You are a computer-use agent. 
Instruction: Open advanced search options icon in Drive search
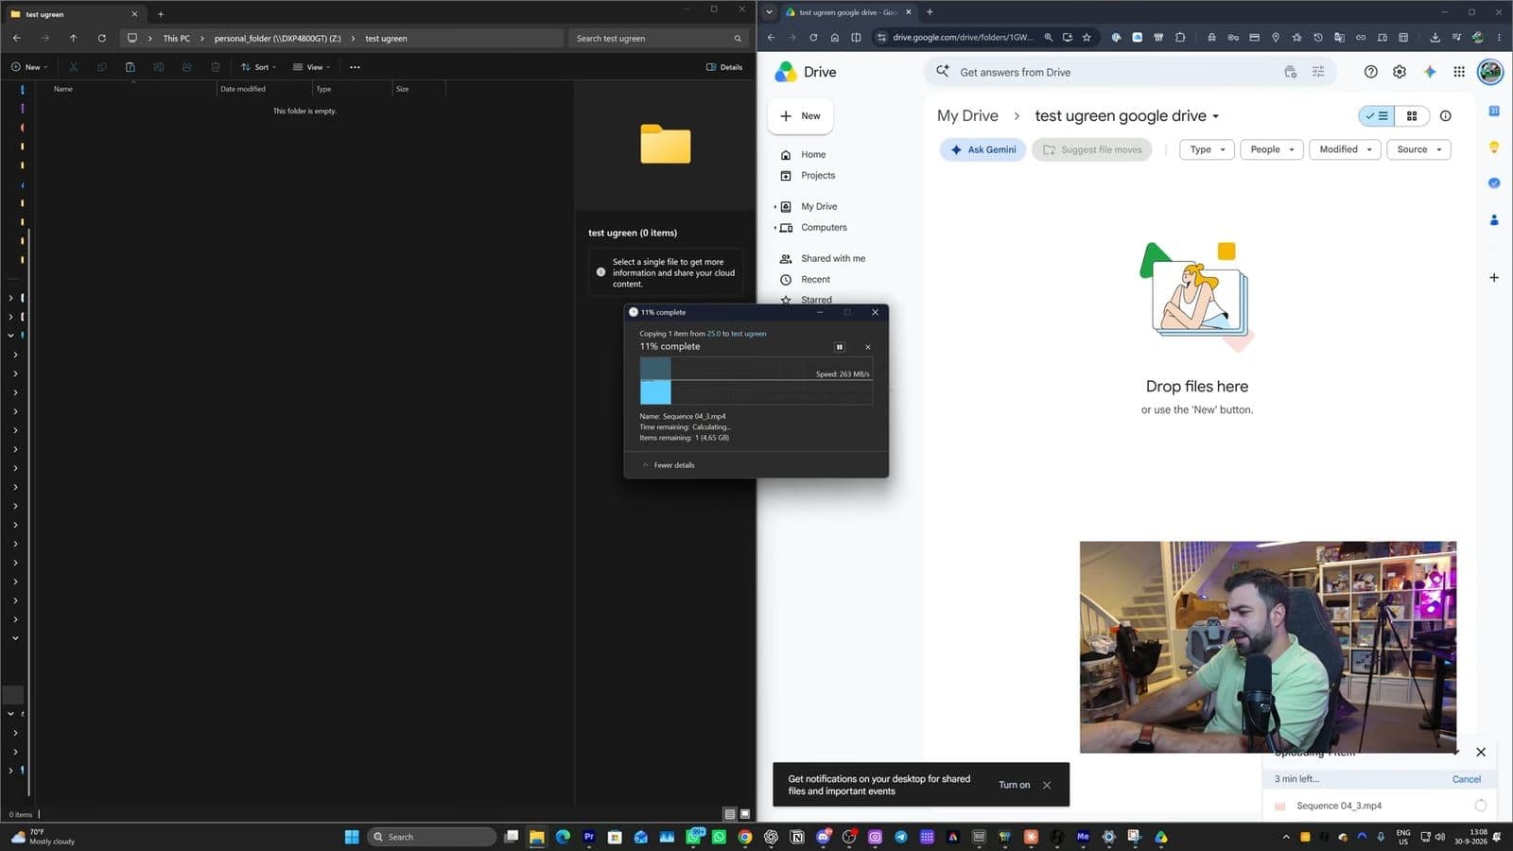(1318, 72)
